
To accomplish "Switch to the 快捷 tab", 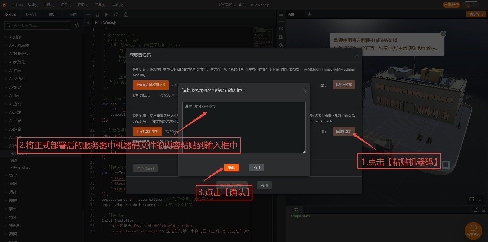I will tap(52, 14).
